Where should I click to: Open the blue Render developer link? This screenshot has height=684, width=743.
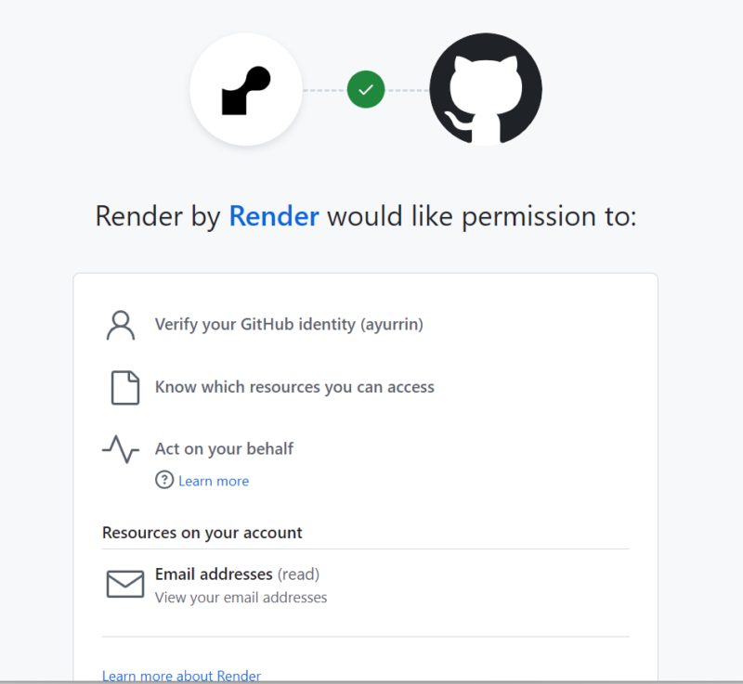tap(274, 216)
